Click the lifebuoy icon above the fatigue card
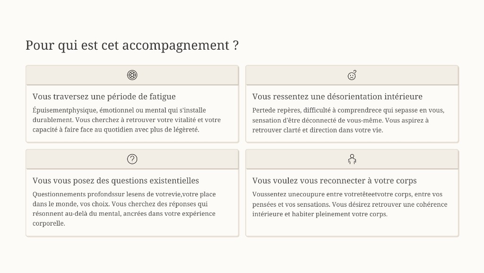The height and width of the screenshot is (273, 484). (x=132, y=75)
